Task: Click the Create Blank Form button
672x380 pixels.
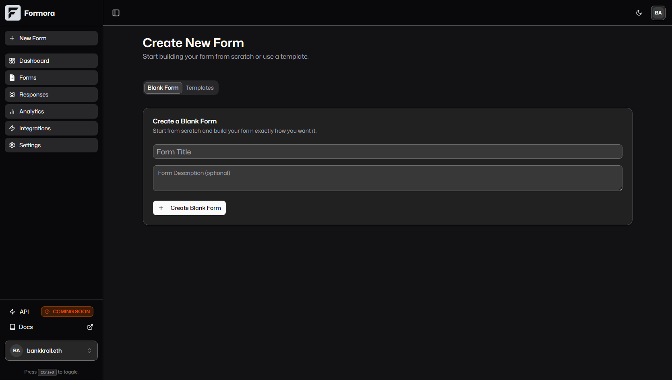Action: [x=189, y=207]
